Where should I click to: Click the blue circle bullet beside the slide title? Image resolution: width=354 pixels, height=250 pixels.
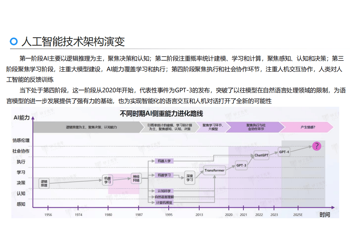click(14, 41)
